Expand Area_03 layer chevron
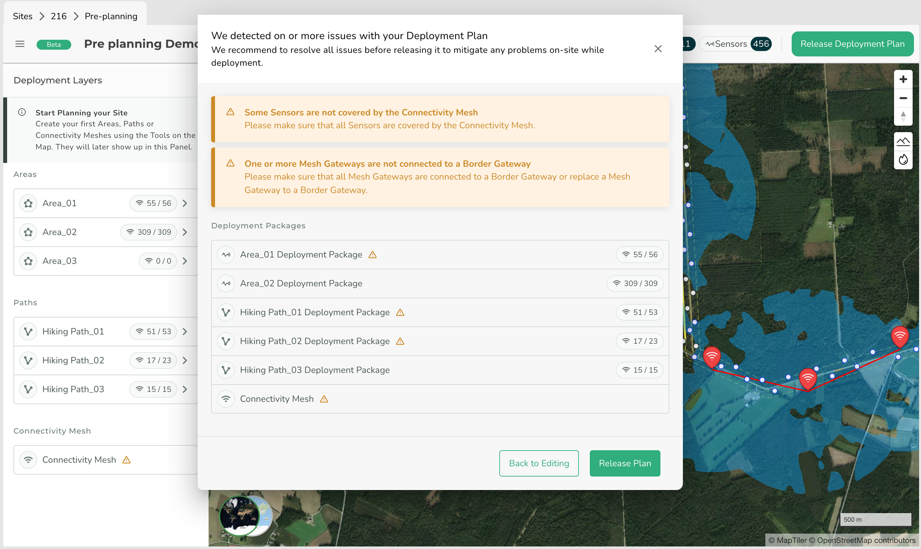The image size is (921, 549). click(185, 261)
